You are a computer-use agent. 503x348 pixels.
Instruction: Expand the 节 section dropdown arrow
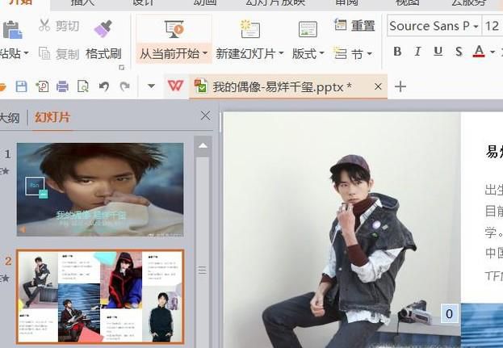(369, 53)
